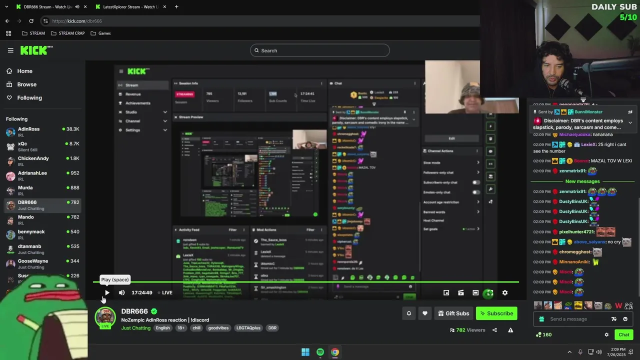Image resolution: width=640 pixels, height=360 pixels.
Task: Click the English language tag
Action: click(162, 328)
